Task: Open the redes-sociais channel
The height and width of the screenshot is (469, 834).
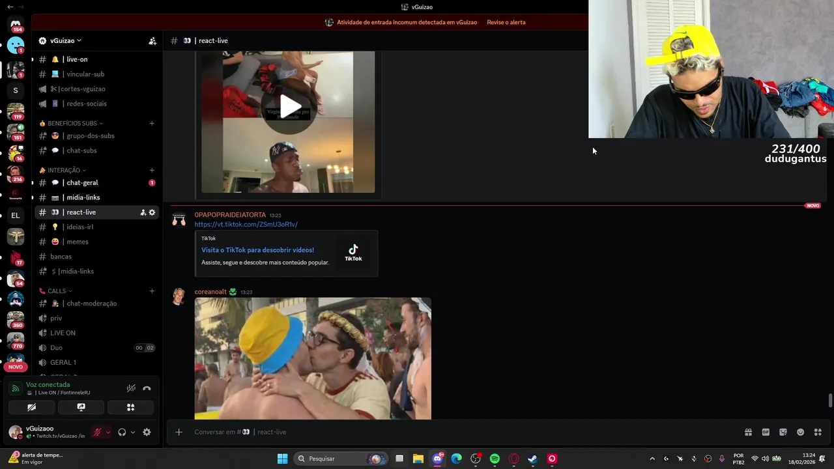Action: [96, 104]
